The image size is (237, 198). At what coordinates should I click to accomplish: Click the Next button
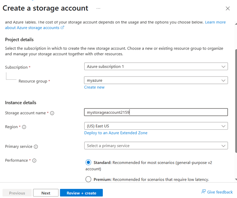(46, 193)
